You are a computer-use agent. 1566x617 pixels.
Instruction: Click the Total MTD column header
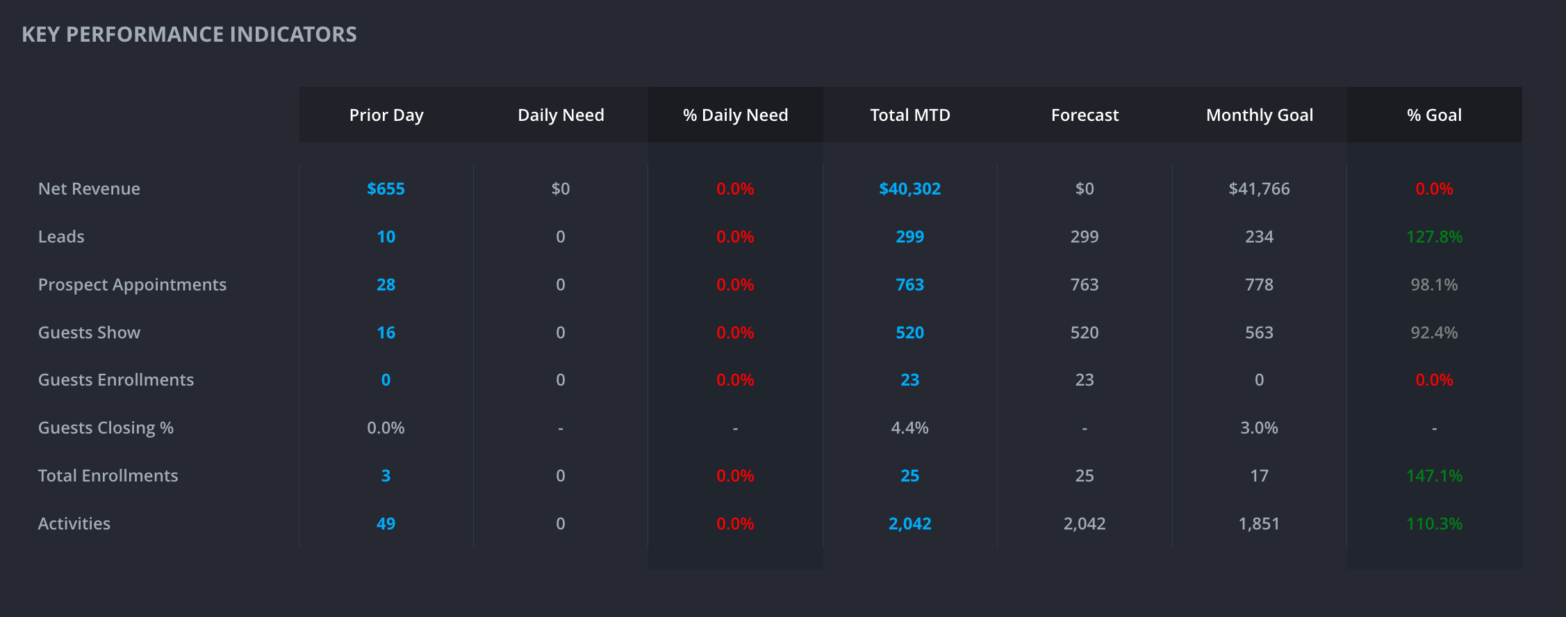[x=910, y=115]
